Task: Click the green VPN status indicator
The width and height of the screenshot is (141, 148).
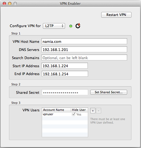Action: 71,26
